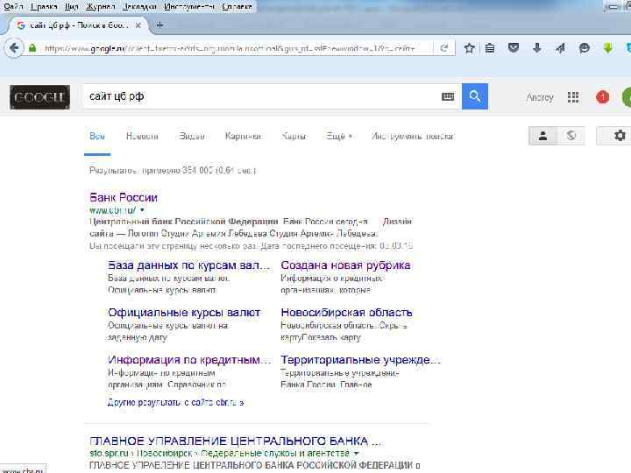This screenshot has width=631, height=473.
Task: Click the Google logo
Action: pos(39,97)
